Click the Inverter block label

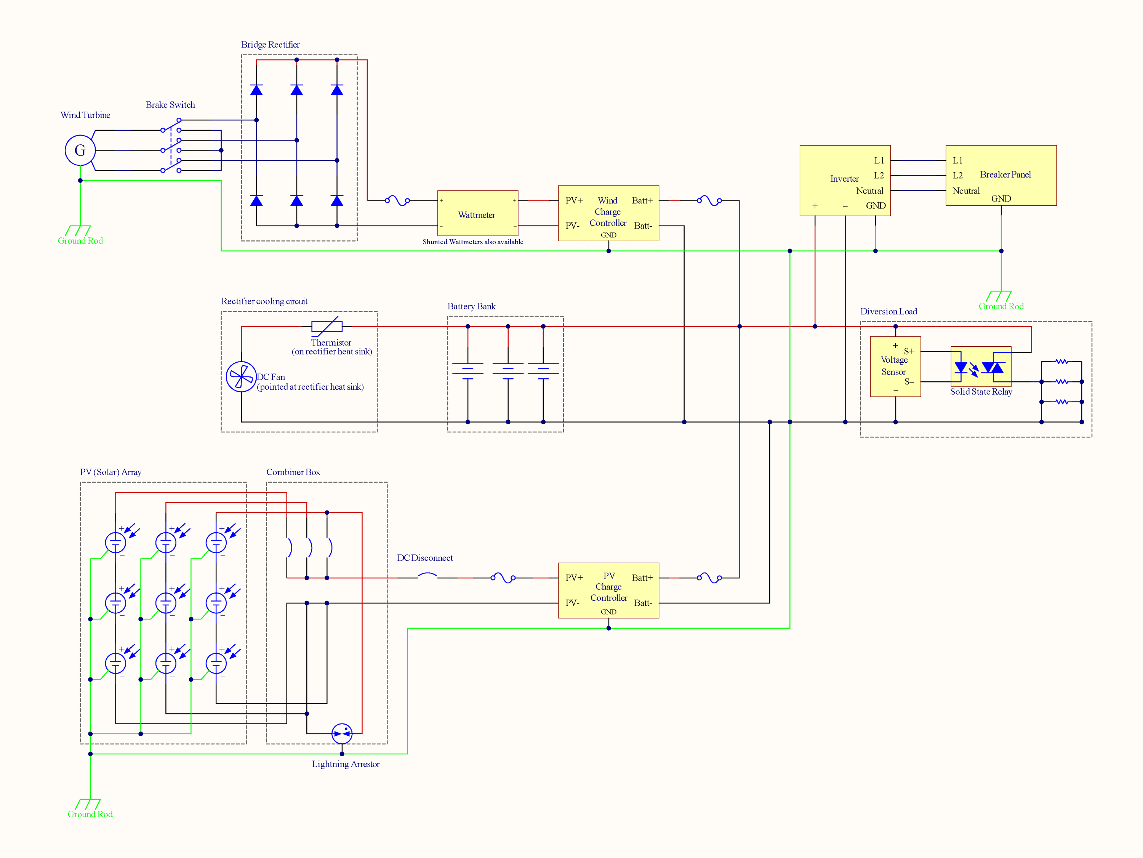(x=844, y=179)
